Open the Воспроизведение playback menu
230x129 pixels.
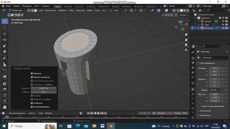pos(18,113)
